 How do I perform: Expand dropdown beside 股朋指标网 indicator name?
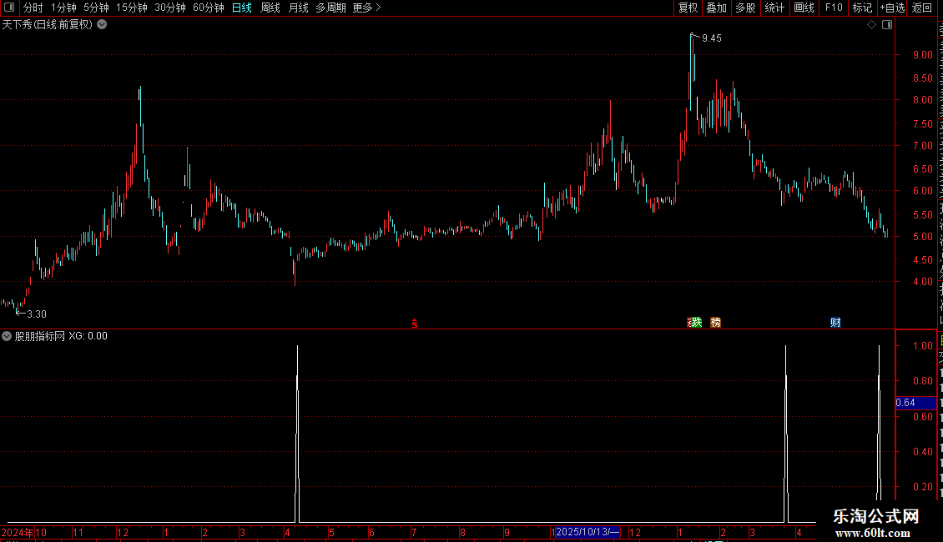point(7,337)
